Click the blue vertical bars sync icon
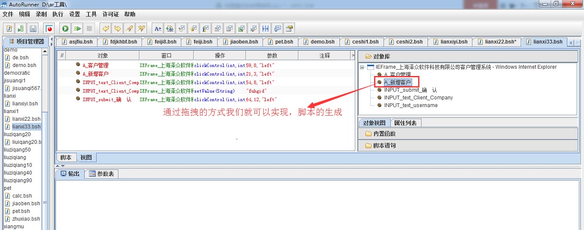 tap(265, 29)
